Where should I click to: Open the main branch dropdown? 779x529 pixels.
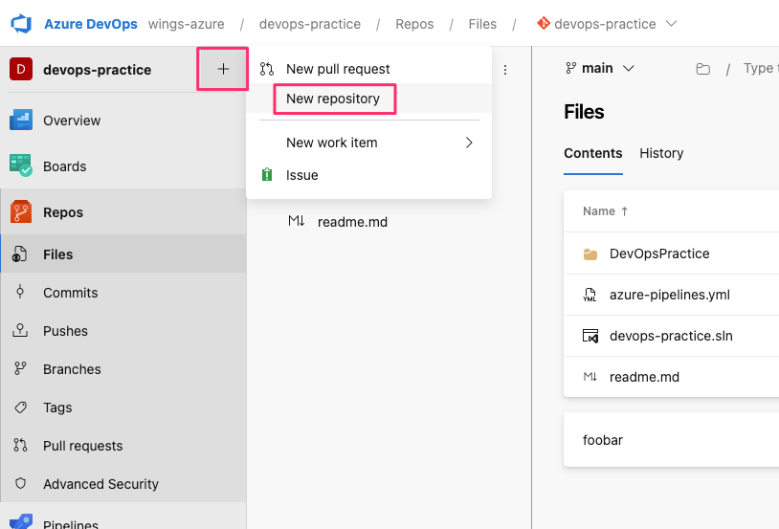(601, 68)
